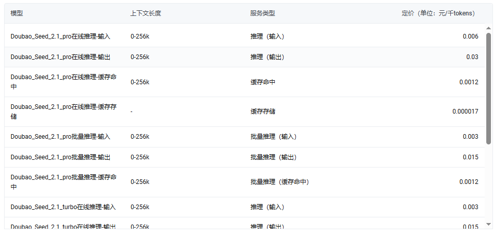Screen dimensions: 494x241
Task: Select the Doubao_Seed_2.1_pro在线推理-输入 row
Action: 244,36
